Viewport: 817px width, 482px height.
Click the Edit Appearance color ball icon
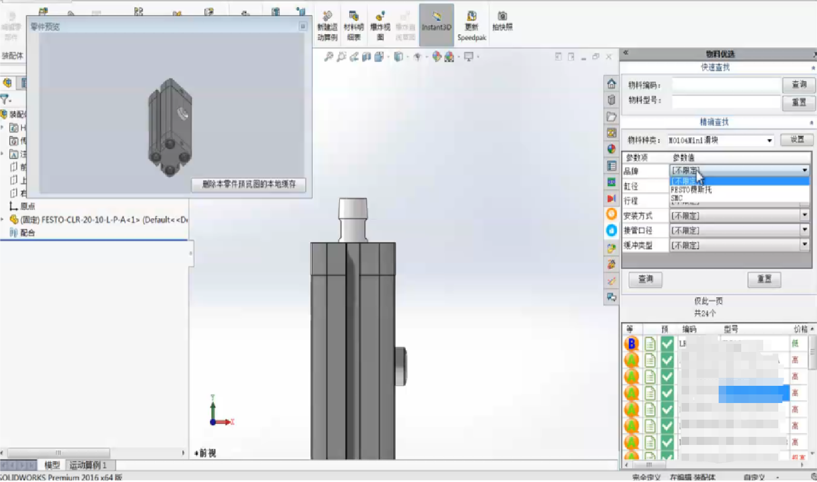[436, 56]
